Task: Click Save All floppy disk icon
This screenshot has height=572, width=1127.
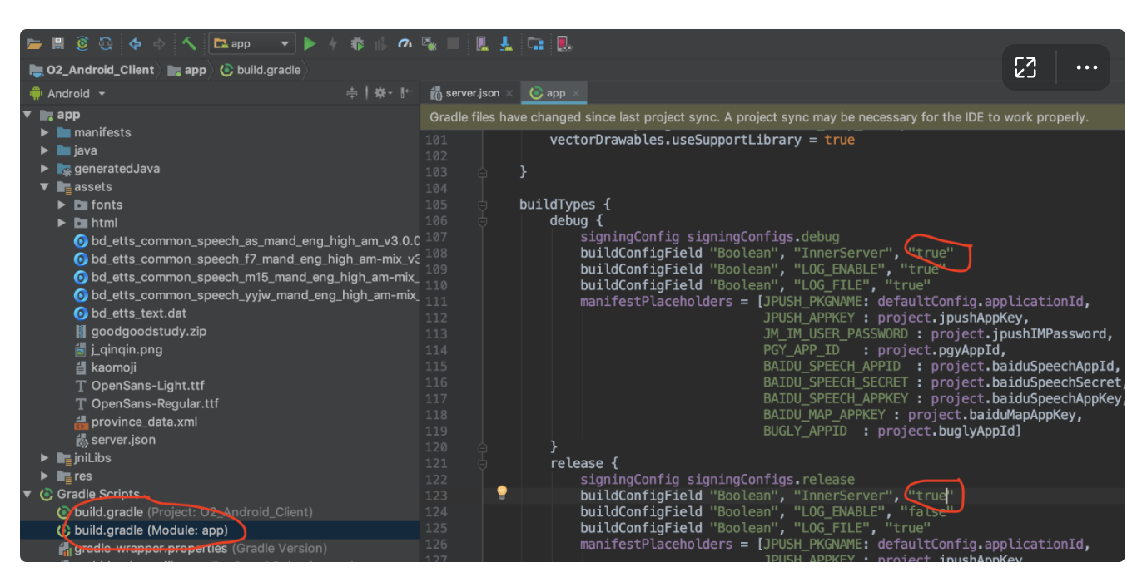Action: 57,44
